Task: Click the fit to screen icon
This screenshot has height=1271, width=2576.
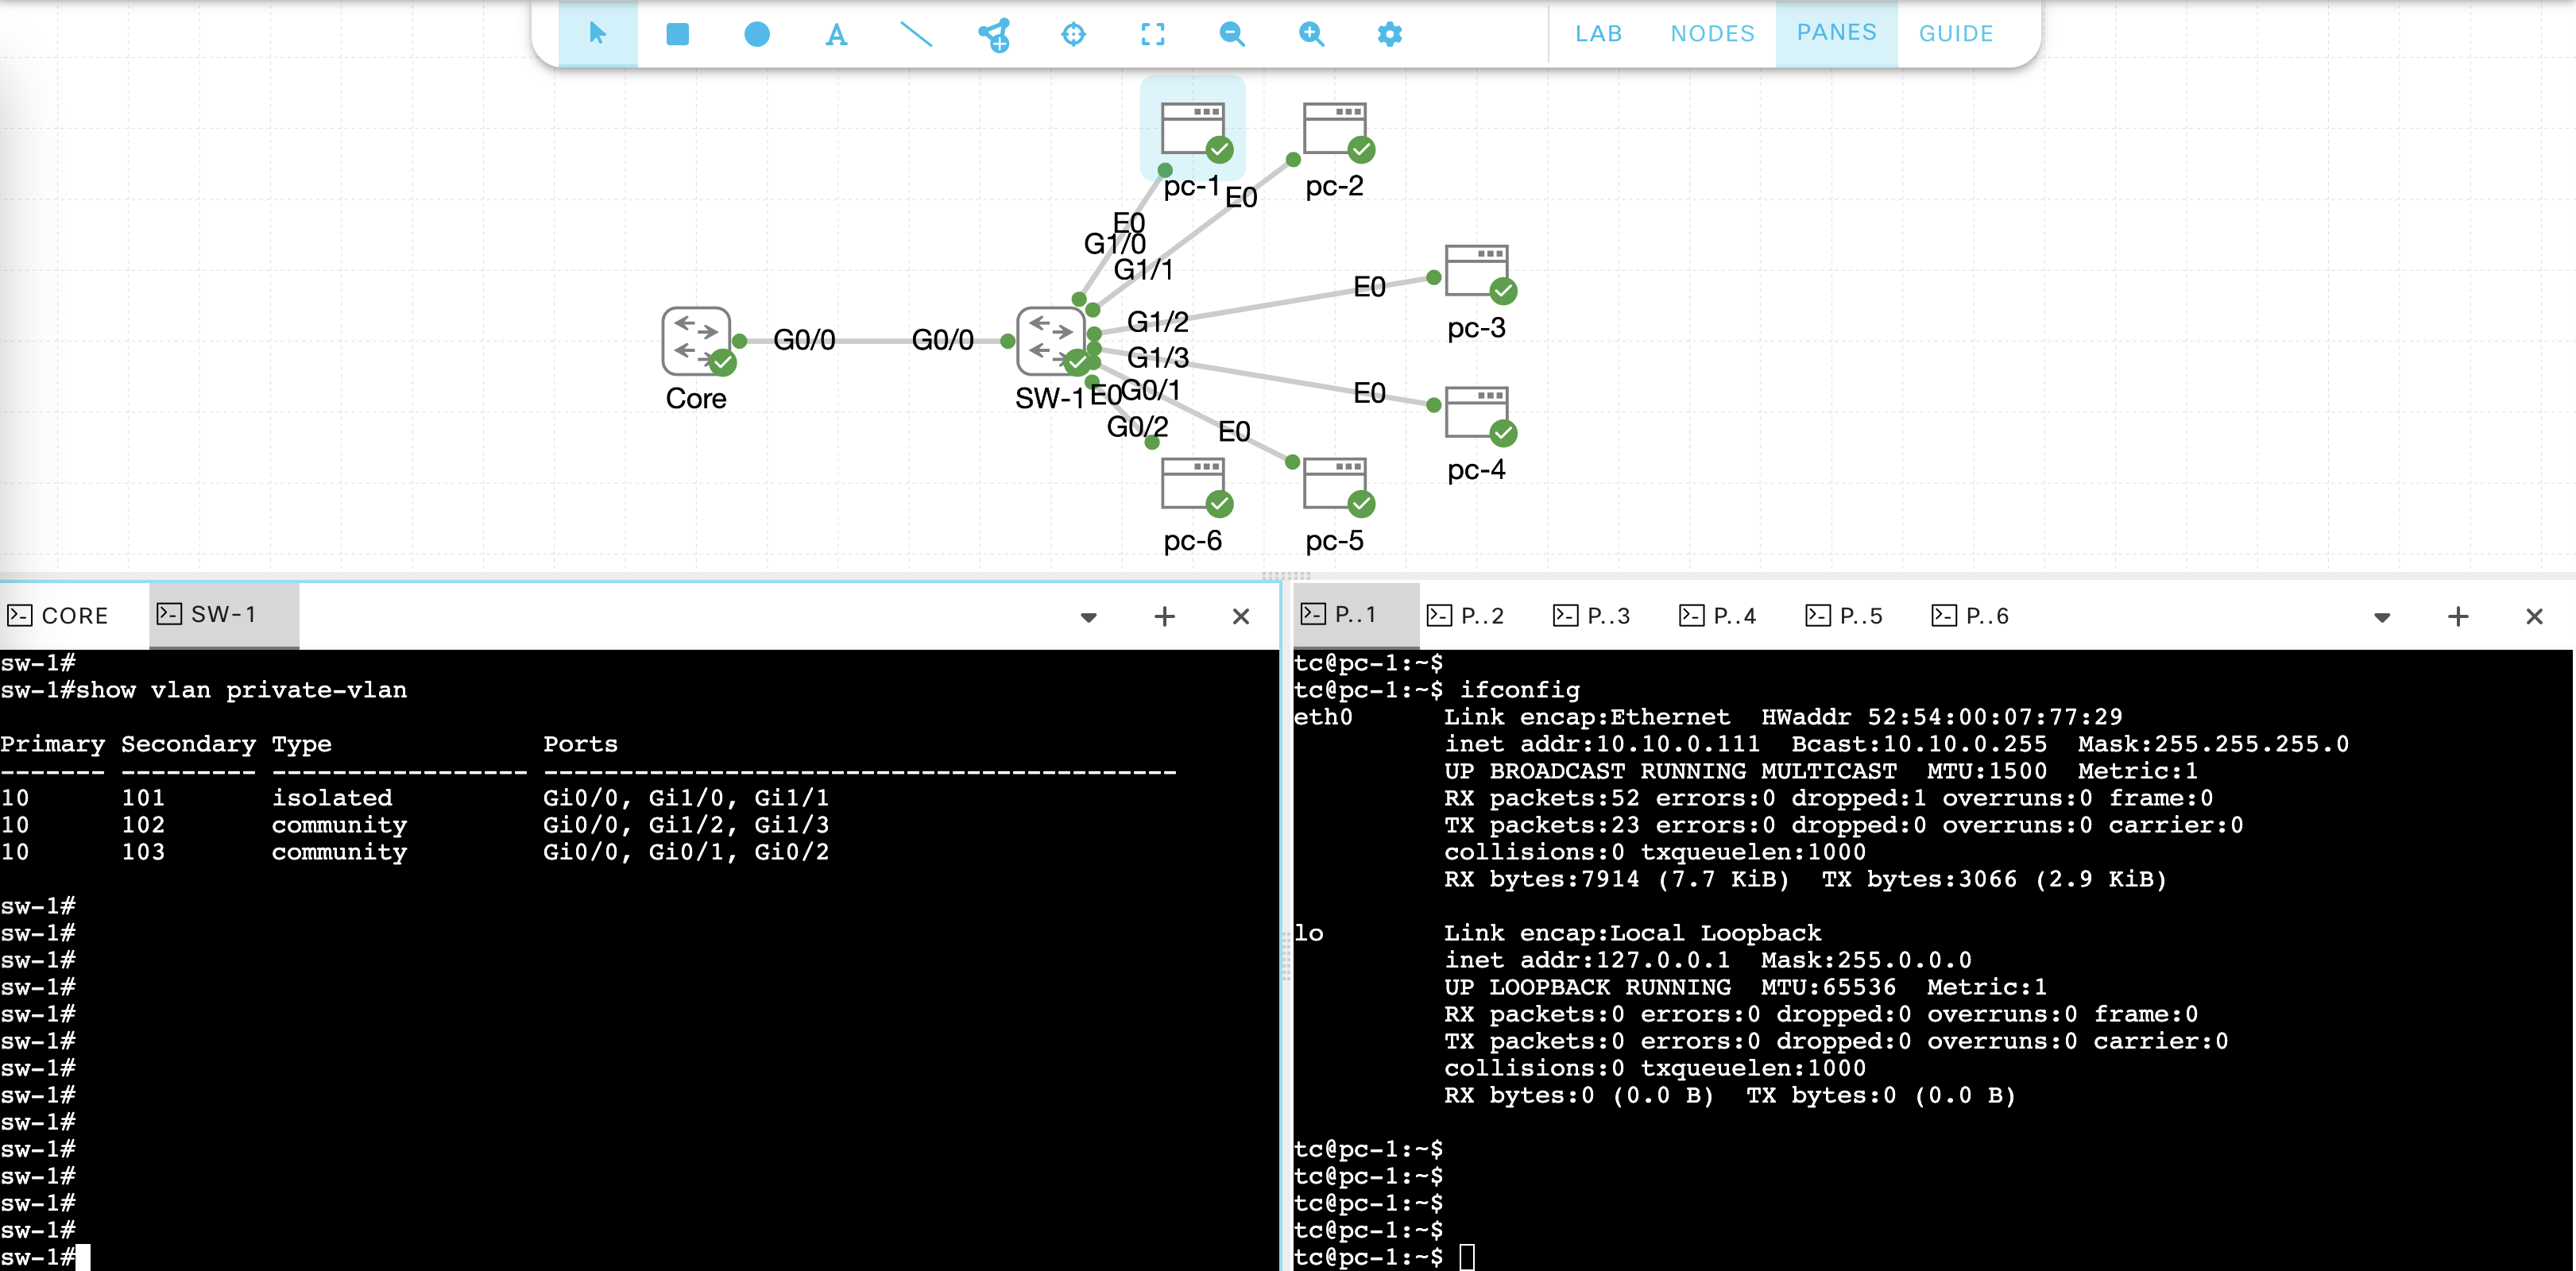Action: [1152, 34]
